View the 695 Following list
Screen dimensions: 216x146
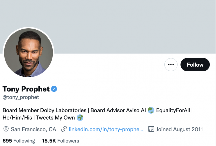pyautogui.click(x=19, y=141)
